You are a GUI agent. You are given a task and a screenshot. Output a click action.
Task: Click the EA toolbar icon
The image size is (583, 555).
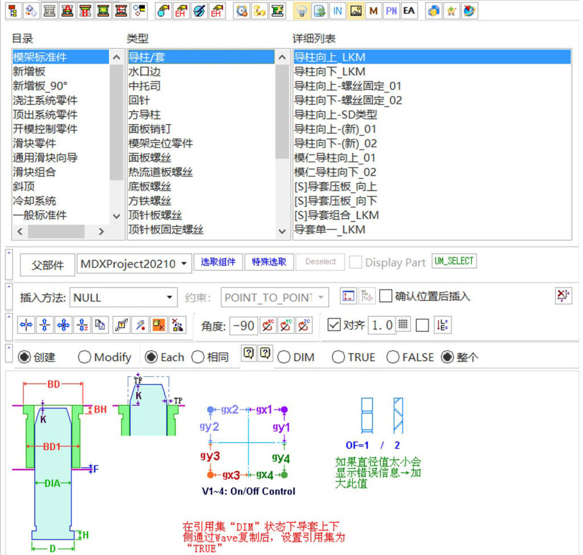pos(409,11)
